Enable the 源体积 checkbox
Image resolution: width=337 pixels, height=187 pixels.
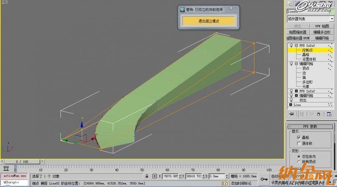click(x=298, y=143)
